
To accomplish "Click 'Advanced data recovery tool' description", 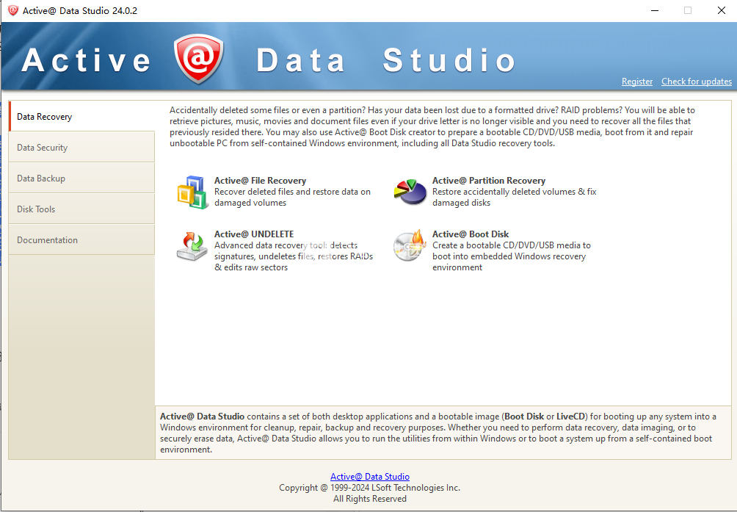I will (x=294, y=256).
